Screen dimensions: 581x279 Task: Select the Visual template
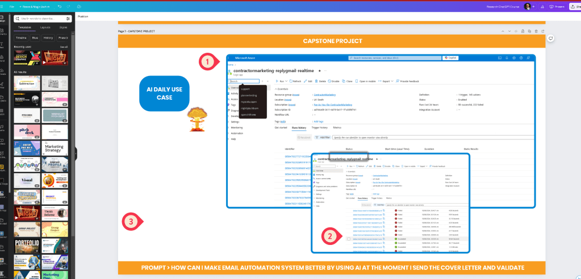[x=27, y=180]
